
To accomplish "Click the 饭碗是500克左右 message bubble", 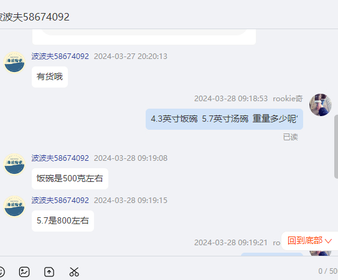I will (x=70, y=179).
